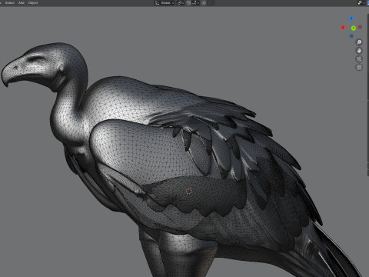Viewport: 369px width, 277px height.
Task: Click the zoom magnifier viewport button
Action: [x=359, y=42]
